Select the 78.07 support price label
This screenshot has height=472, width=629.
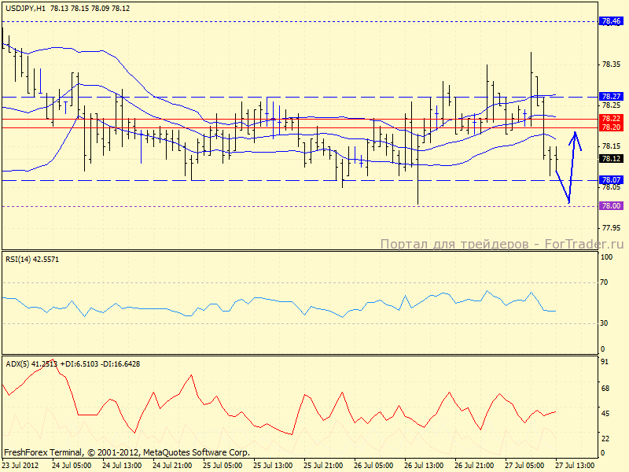[611, 180]
